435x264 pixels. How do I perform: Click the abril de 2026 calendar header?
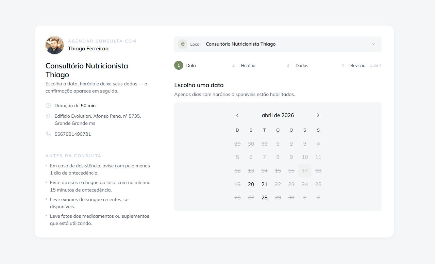click(278, 115)
